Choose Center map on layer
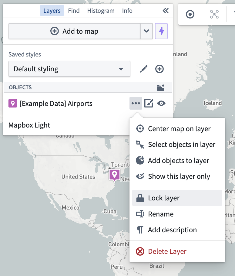This screenshot has height=276, width=235. point(177,129)
